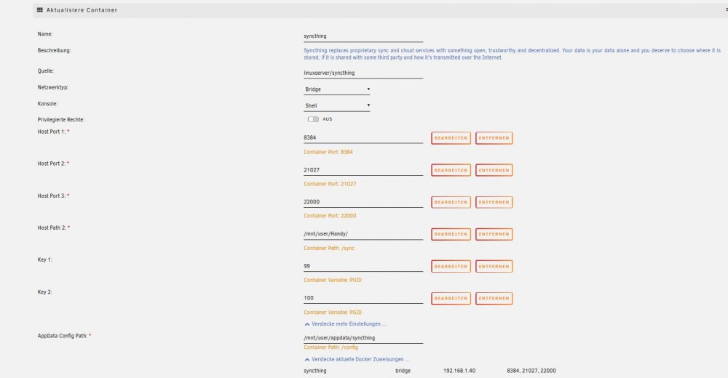Focus Host Port 2 field 21027
Viewport: 728px width, 378px height.
(x=363, y=170)
